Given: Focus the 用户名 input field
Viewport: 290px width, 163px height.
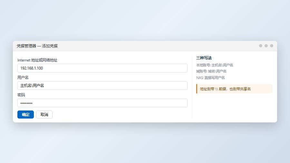Looking at the screenshot, I should [102, 86].
